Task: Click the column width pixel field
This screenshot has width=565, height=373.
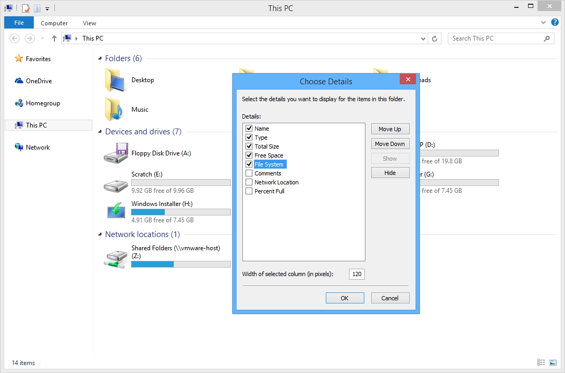Action: click(x=357, y=274)
